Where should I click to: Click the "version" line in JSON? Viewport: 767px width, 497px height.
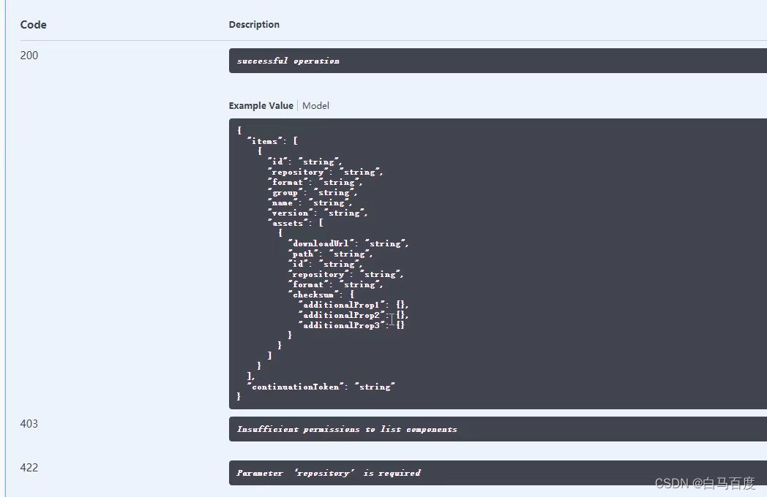[318, 213]
